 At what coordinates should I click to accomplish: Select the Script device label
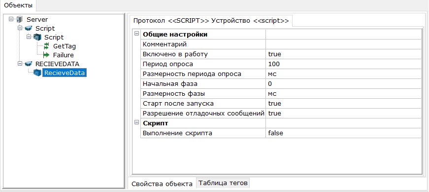(54, 38)
